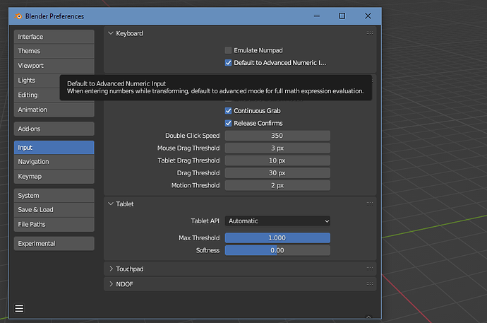
Task: Uncheck Release Confirms option
Action: (228, 123)
